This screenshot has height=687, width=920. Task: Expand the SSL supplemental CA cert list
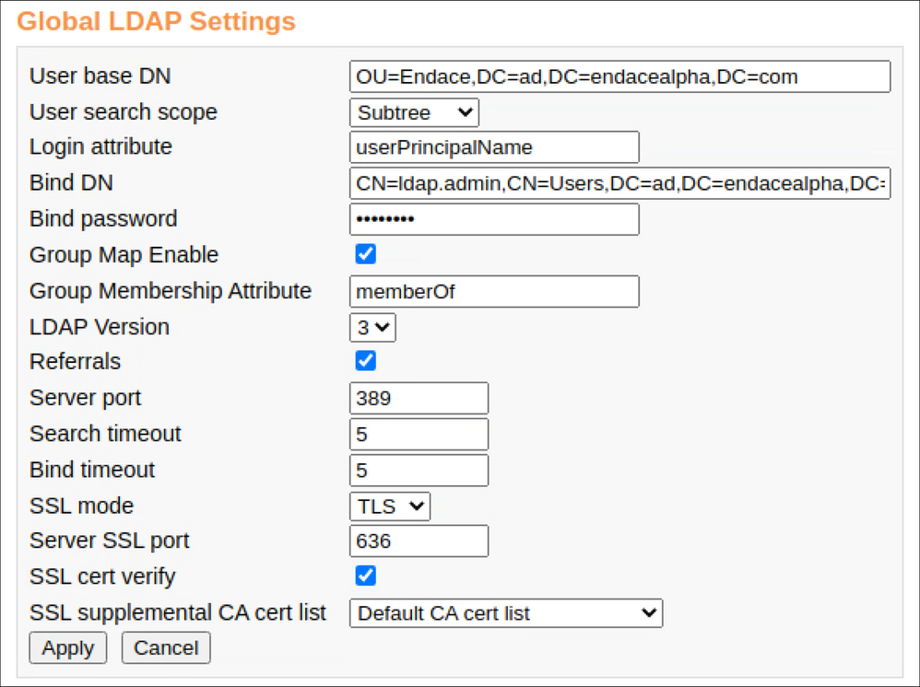tap(505, 613)
